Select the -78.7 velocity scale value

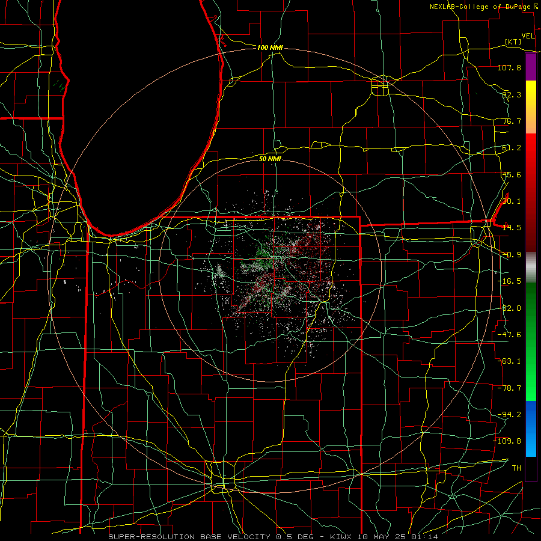tap(509, 388)
